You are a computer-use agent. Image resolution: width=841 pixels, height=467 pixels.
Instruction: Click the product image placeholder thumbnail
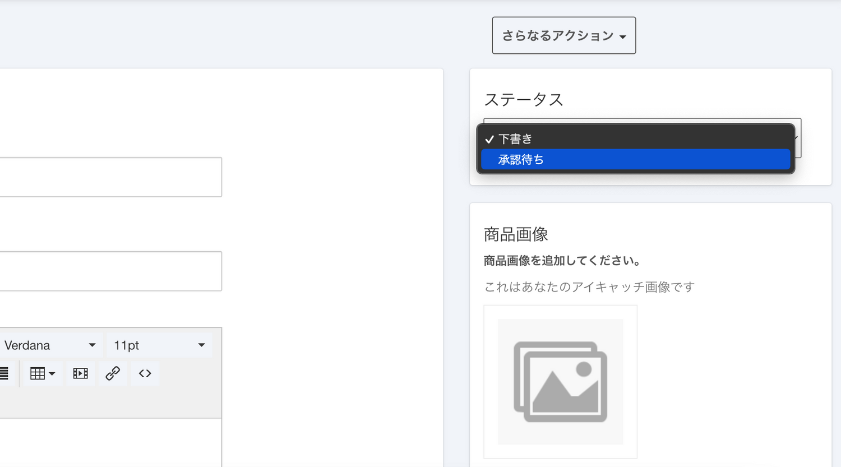[561, 382]
